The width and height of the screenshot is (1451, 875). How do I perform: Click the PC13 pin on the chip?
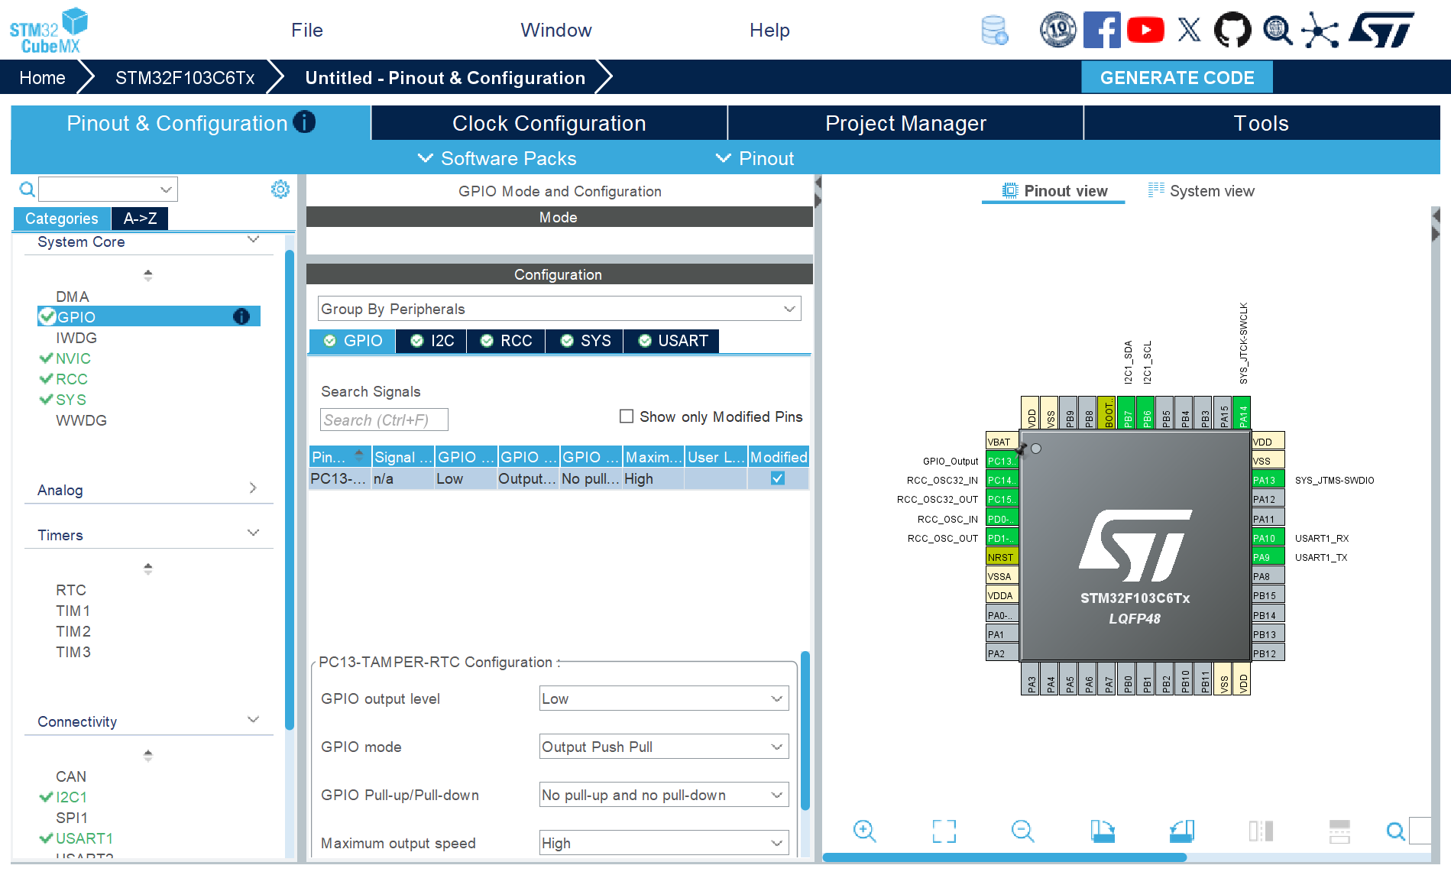click(1002, 461)
